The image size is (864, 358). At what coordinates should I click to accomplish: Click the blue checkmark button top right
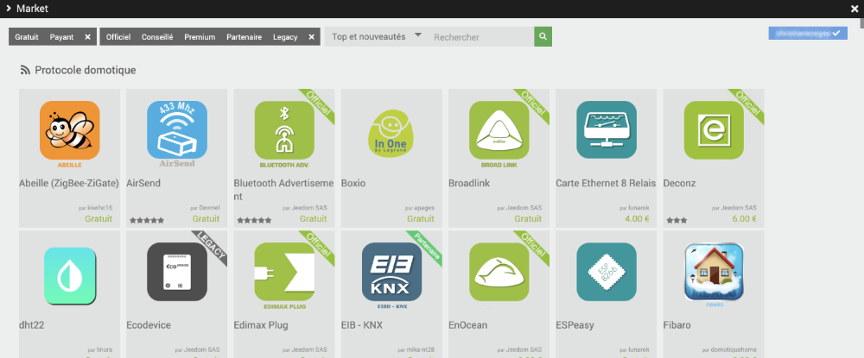(x=808, y=33)
